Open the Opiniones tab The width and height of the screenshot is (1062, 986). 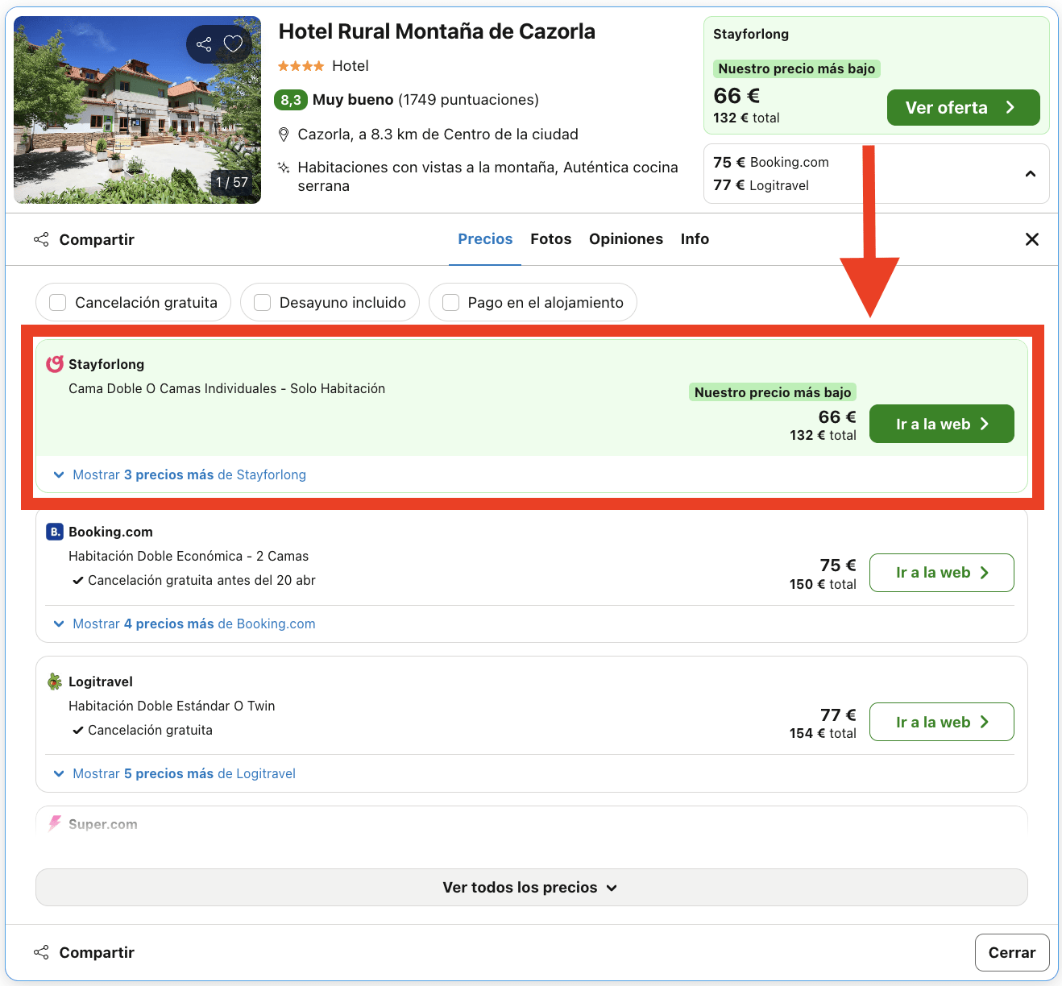[626, 239]
